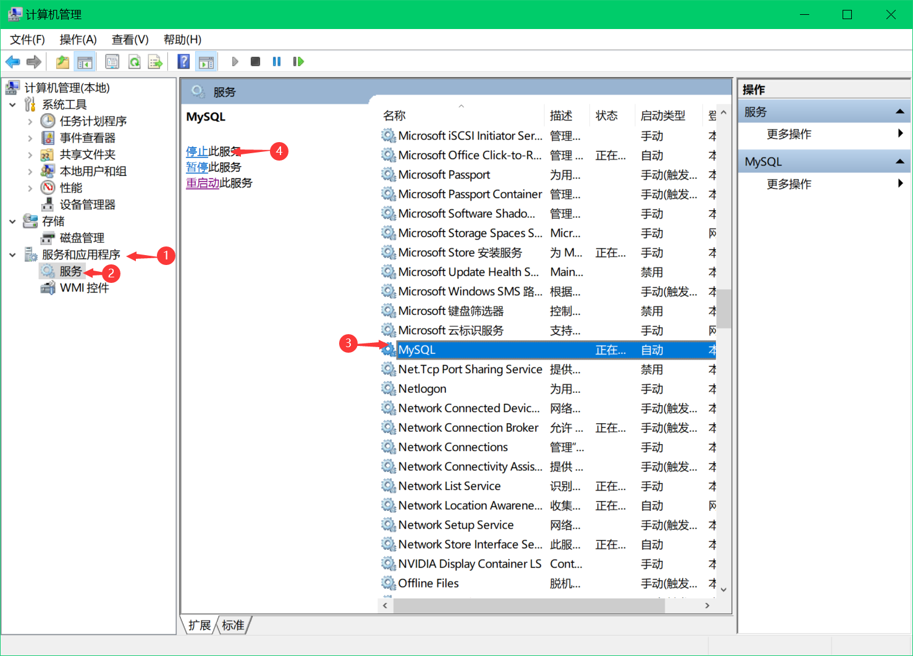Click the horizontal scroll right arrow
This screenshot has height=656, width=913.
click(707, 606)
